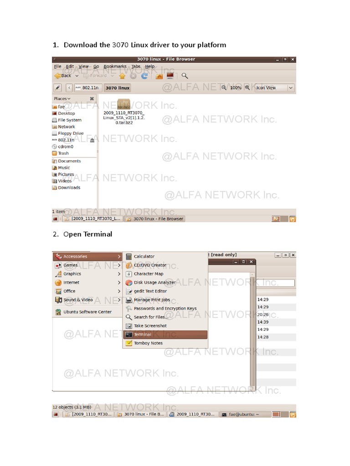Open the Icon View dropdown

pyautogui.click(x=274, y=88)
